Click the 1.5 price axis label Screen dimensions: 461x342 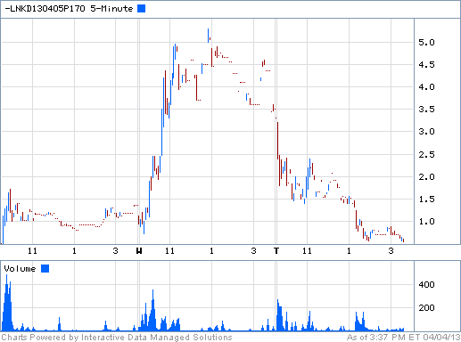426,199
